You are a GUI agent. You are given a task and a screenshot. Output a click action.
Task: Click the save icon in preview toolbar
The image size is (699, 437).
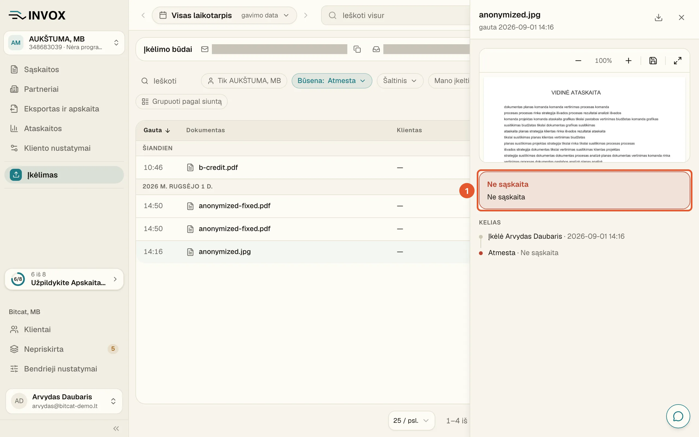point(653,61)
